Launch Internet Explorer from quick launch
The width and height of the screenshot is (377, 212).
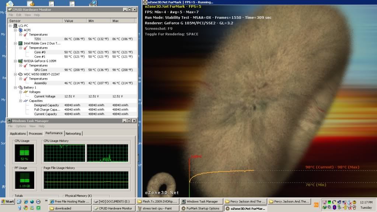pyautogui.click(x=26, y=202)
